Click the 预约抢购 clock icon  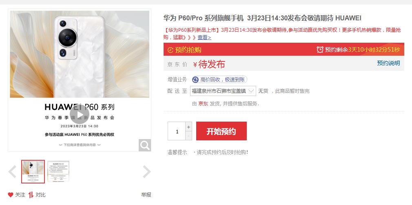pyautogui.click(x=171, y=50)
